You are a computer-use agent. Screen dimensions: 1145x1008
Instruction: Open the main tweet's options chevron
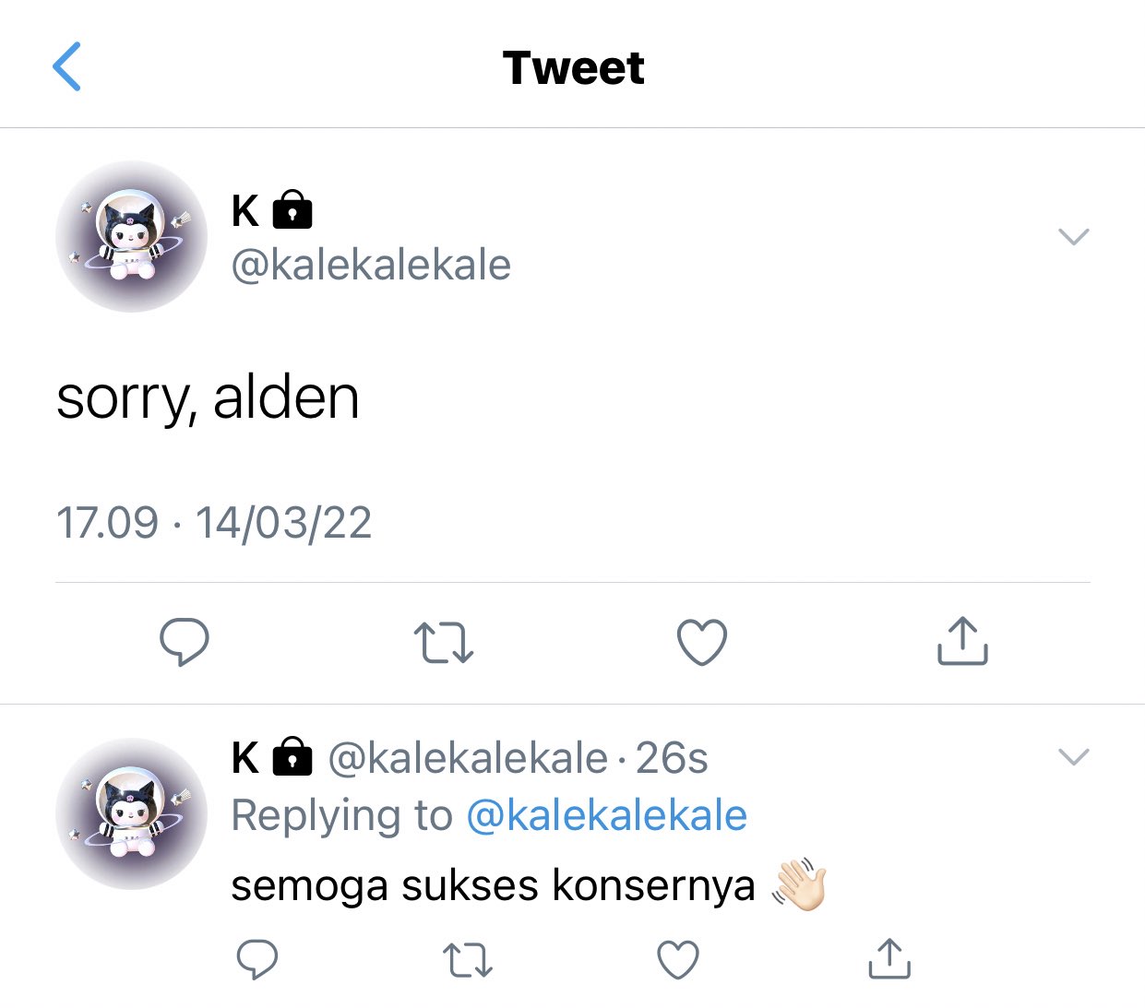(1074, 237)
